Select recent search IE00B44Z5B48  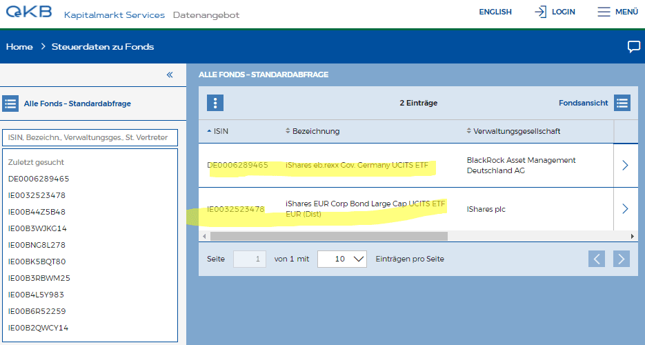click(x=37, y=212)
